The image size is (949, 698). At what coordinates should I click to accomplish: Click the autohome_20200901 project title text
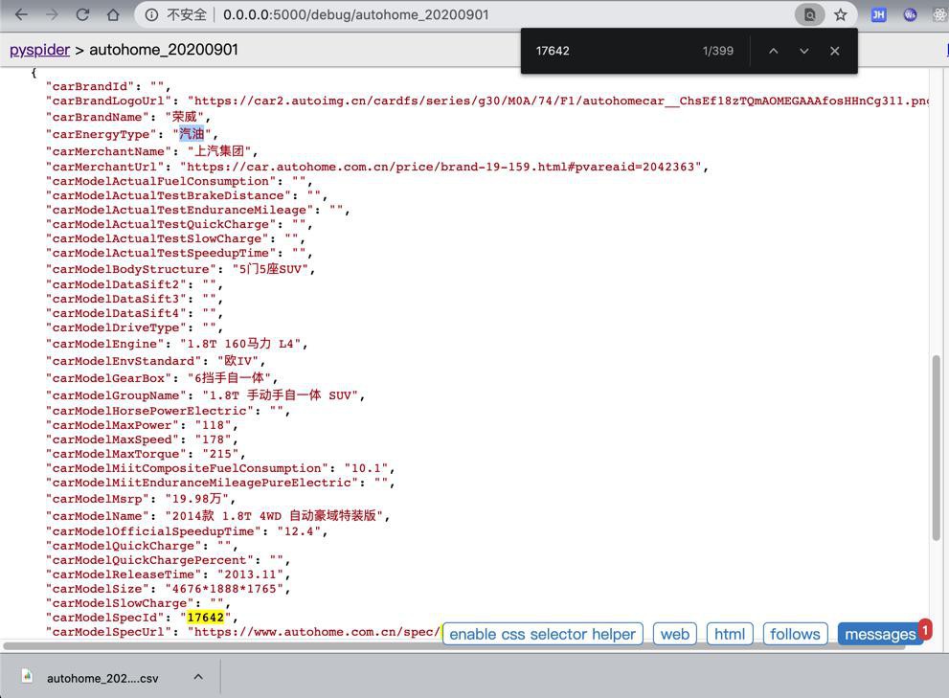point(164,50)
